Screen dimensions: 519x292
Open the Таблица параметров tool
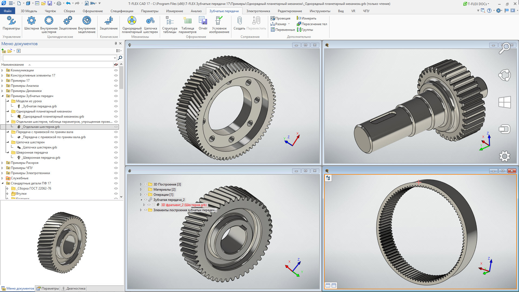tap(188, 25)
